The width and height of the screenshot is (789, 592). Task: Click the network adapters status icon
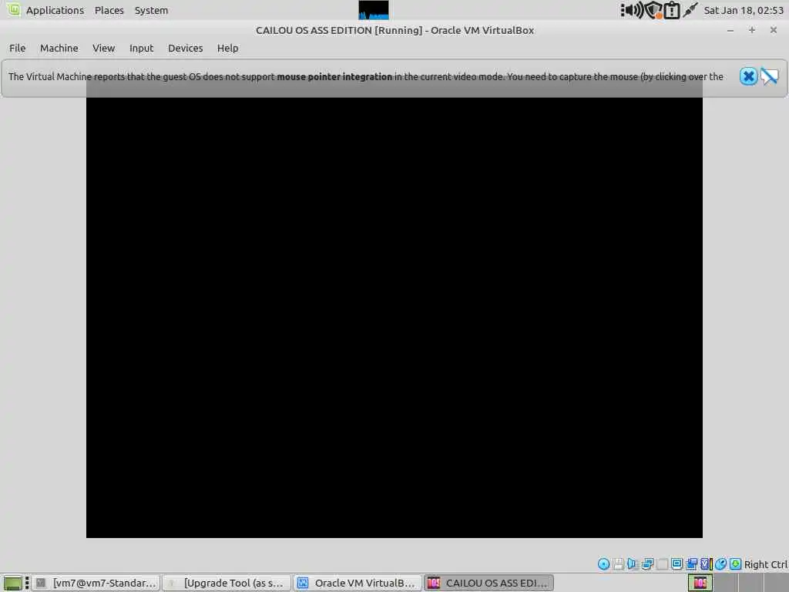pos(647,564)
